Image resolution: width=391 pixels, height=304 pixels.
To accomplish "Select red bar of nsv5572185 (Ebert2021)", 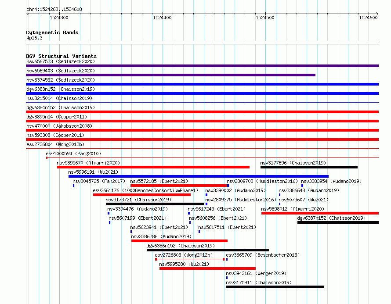I will [x=178, y=186].
